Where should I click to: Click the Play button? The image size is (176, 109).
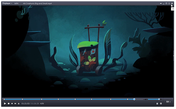pos(5,104)
